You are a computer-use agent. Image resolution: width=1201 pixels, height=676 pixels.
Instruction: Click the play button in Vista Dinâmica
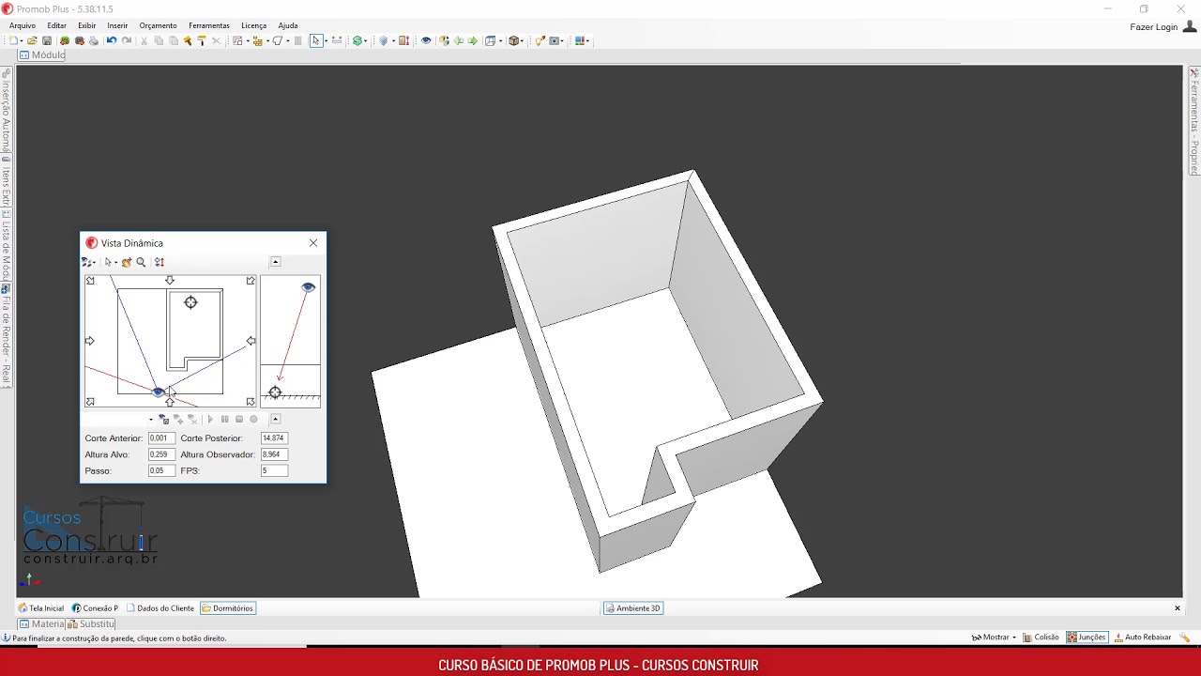210,420
